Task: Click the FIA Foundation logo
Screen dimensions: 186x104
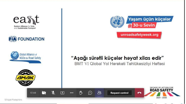Action: (26, 39)
